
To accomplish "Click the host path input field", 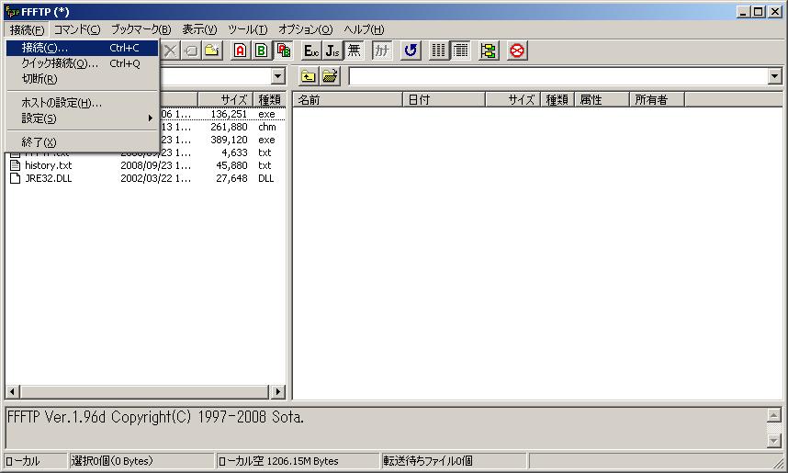I will tap(558, 76).
